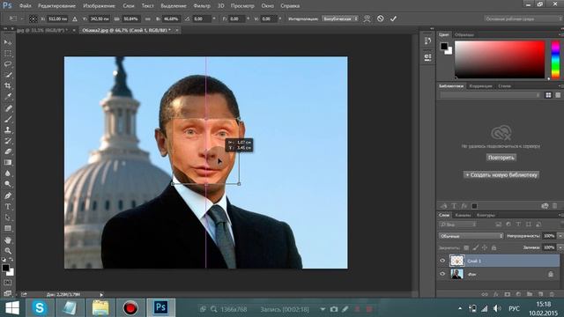
Task: Open the Файл menu
Action: point(26,6)
